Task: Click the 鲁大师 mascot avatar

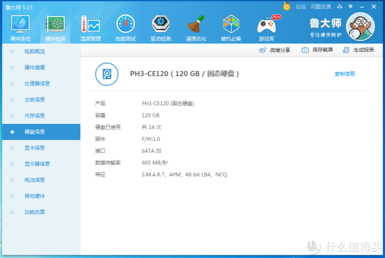Action: click(360, 27)
